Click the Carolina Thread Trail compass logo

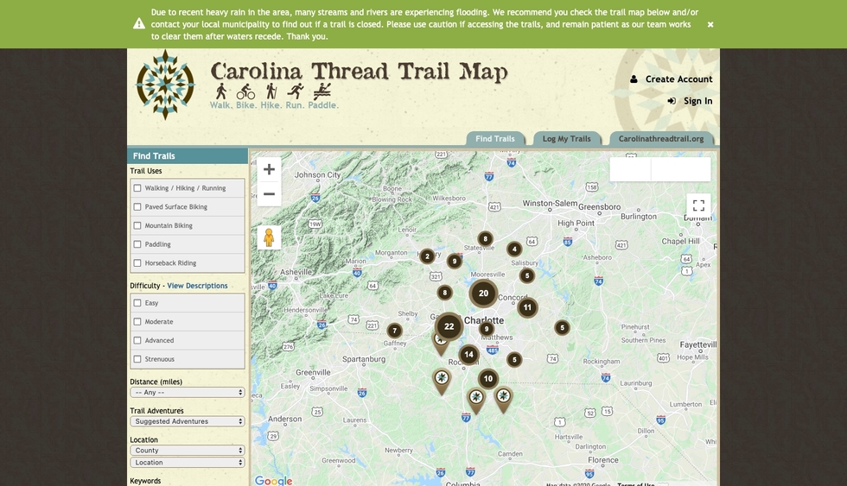coord(165,85)
